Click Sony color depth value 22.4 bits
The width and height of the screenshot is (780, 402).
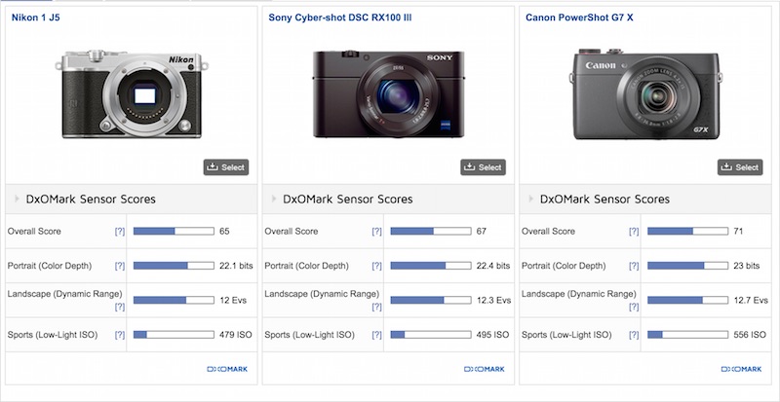(493, 266)
